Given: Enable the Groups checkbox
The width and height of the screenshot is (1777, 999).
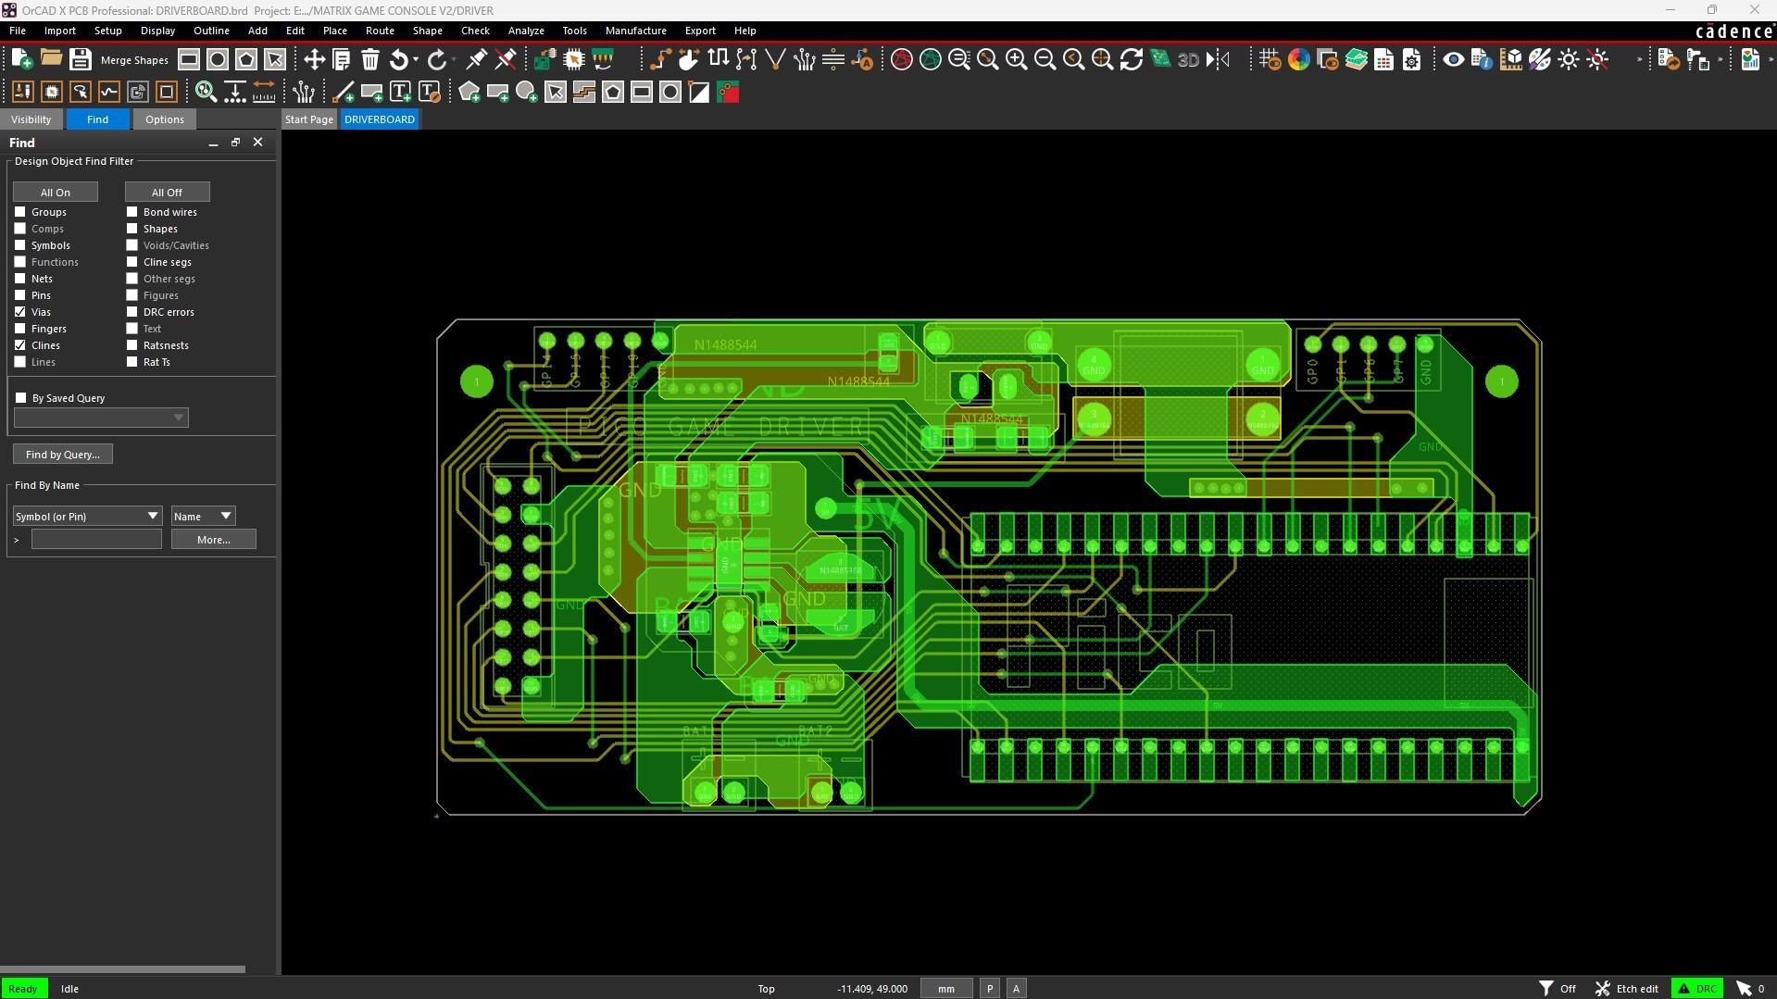Looking at the screenshot, I should pos(20,212).
